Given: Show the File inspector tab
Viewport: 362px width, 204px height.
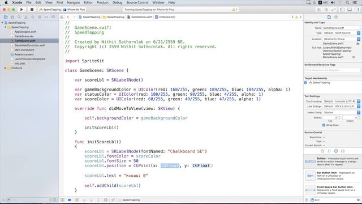Looking at the screenshot, I should click(x=329, y=17).
